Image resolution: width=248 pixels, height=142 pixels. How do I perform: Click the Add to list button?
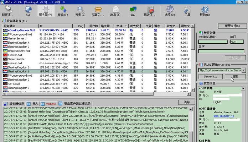235,58
